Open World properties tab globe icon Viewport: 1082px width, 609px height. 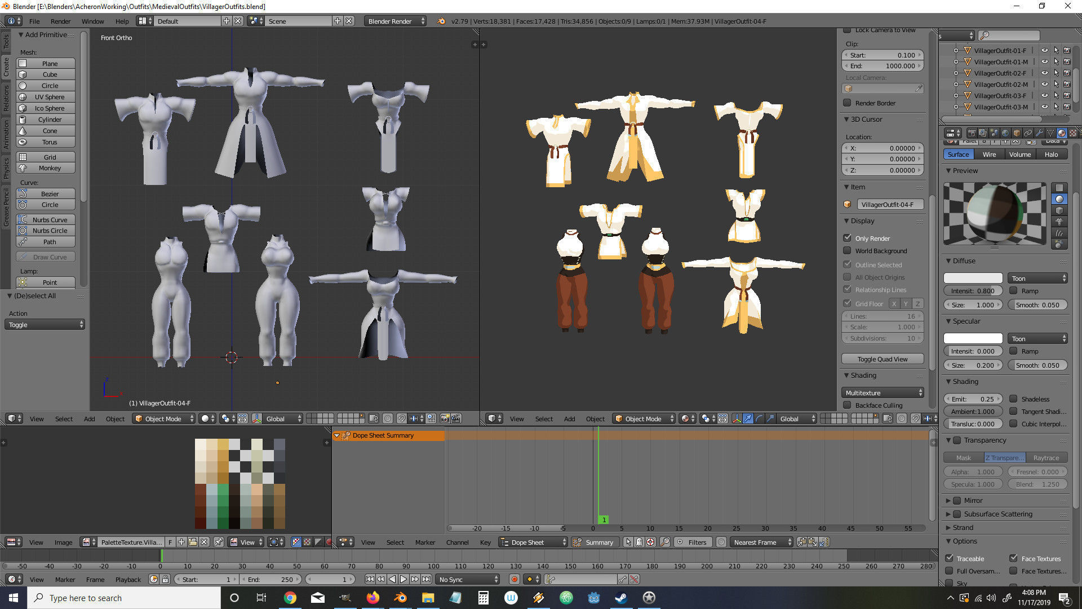(x=1005, y=133)
